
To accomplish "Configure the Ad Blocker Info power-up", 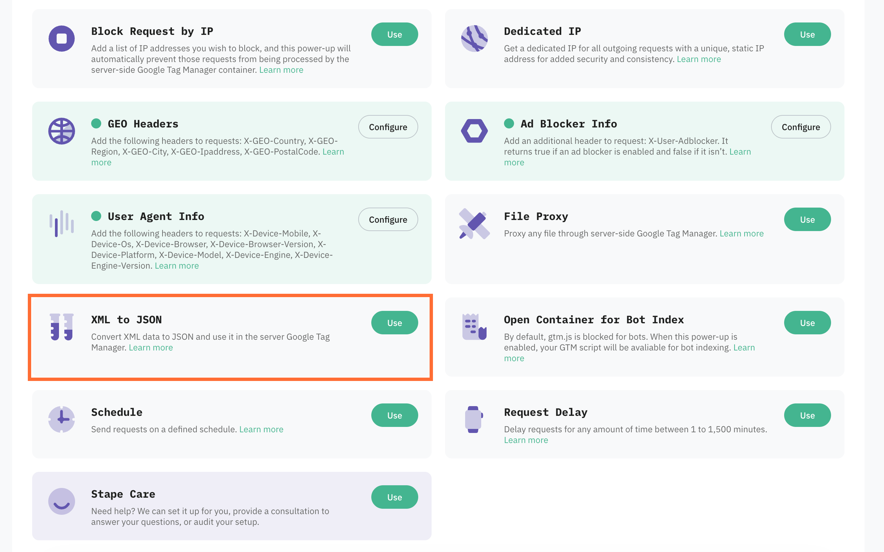I will [x=801, y=127].
